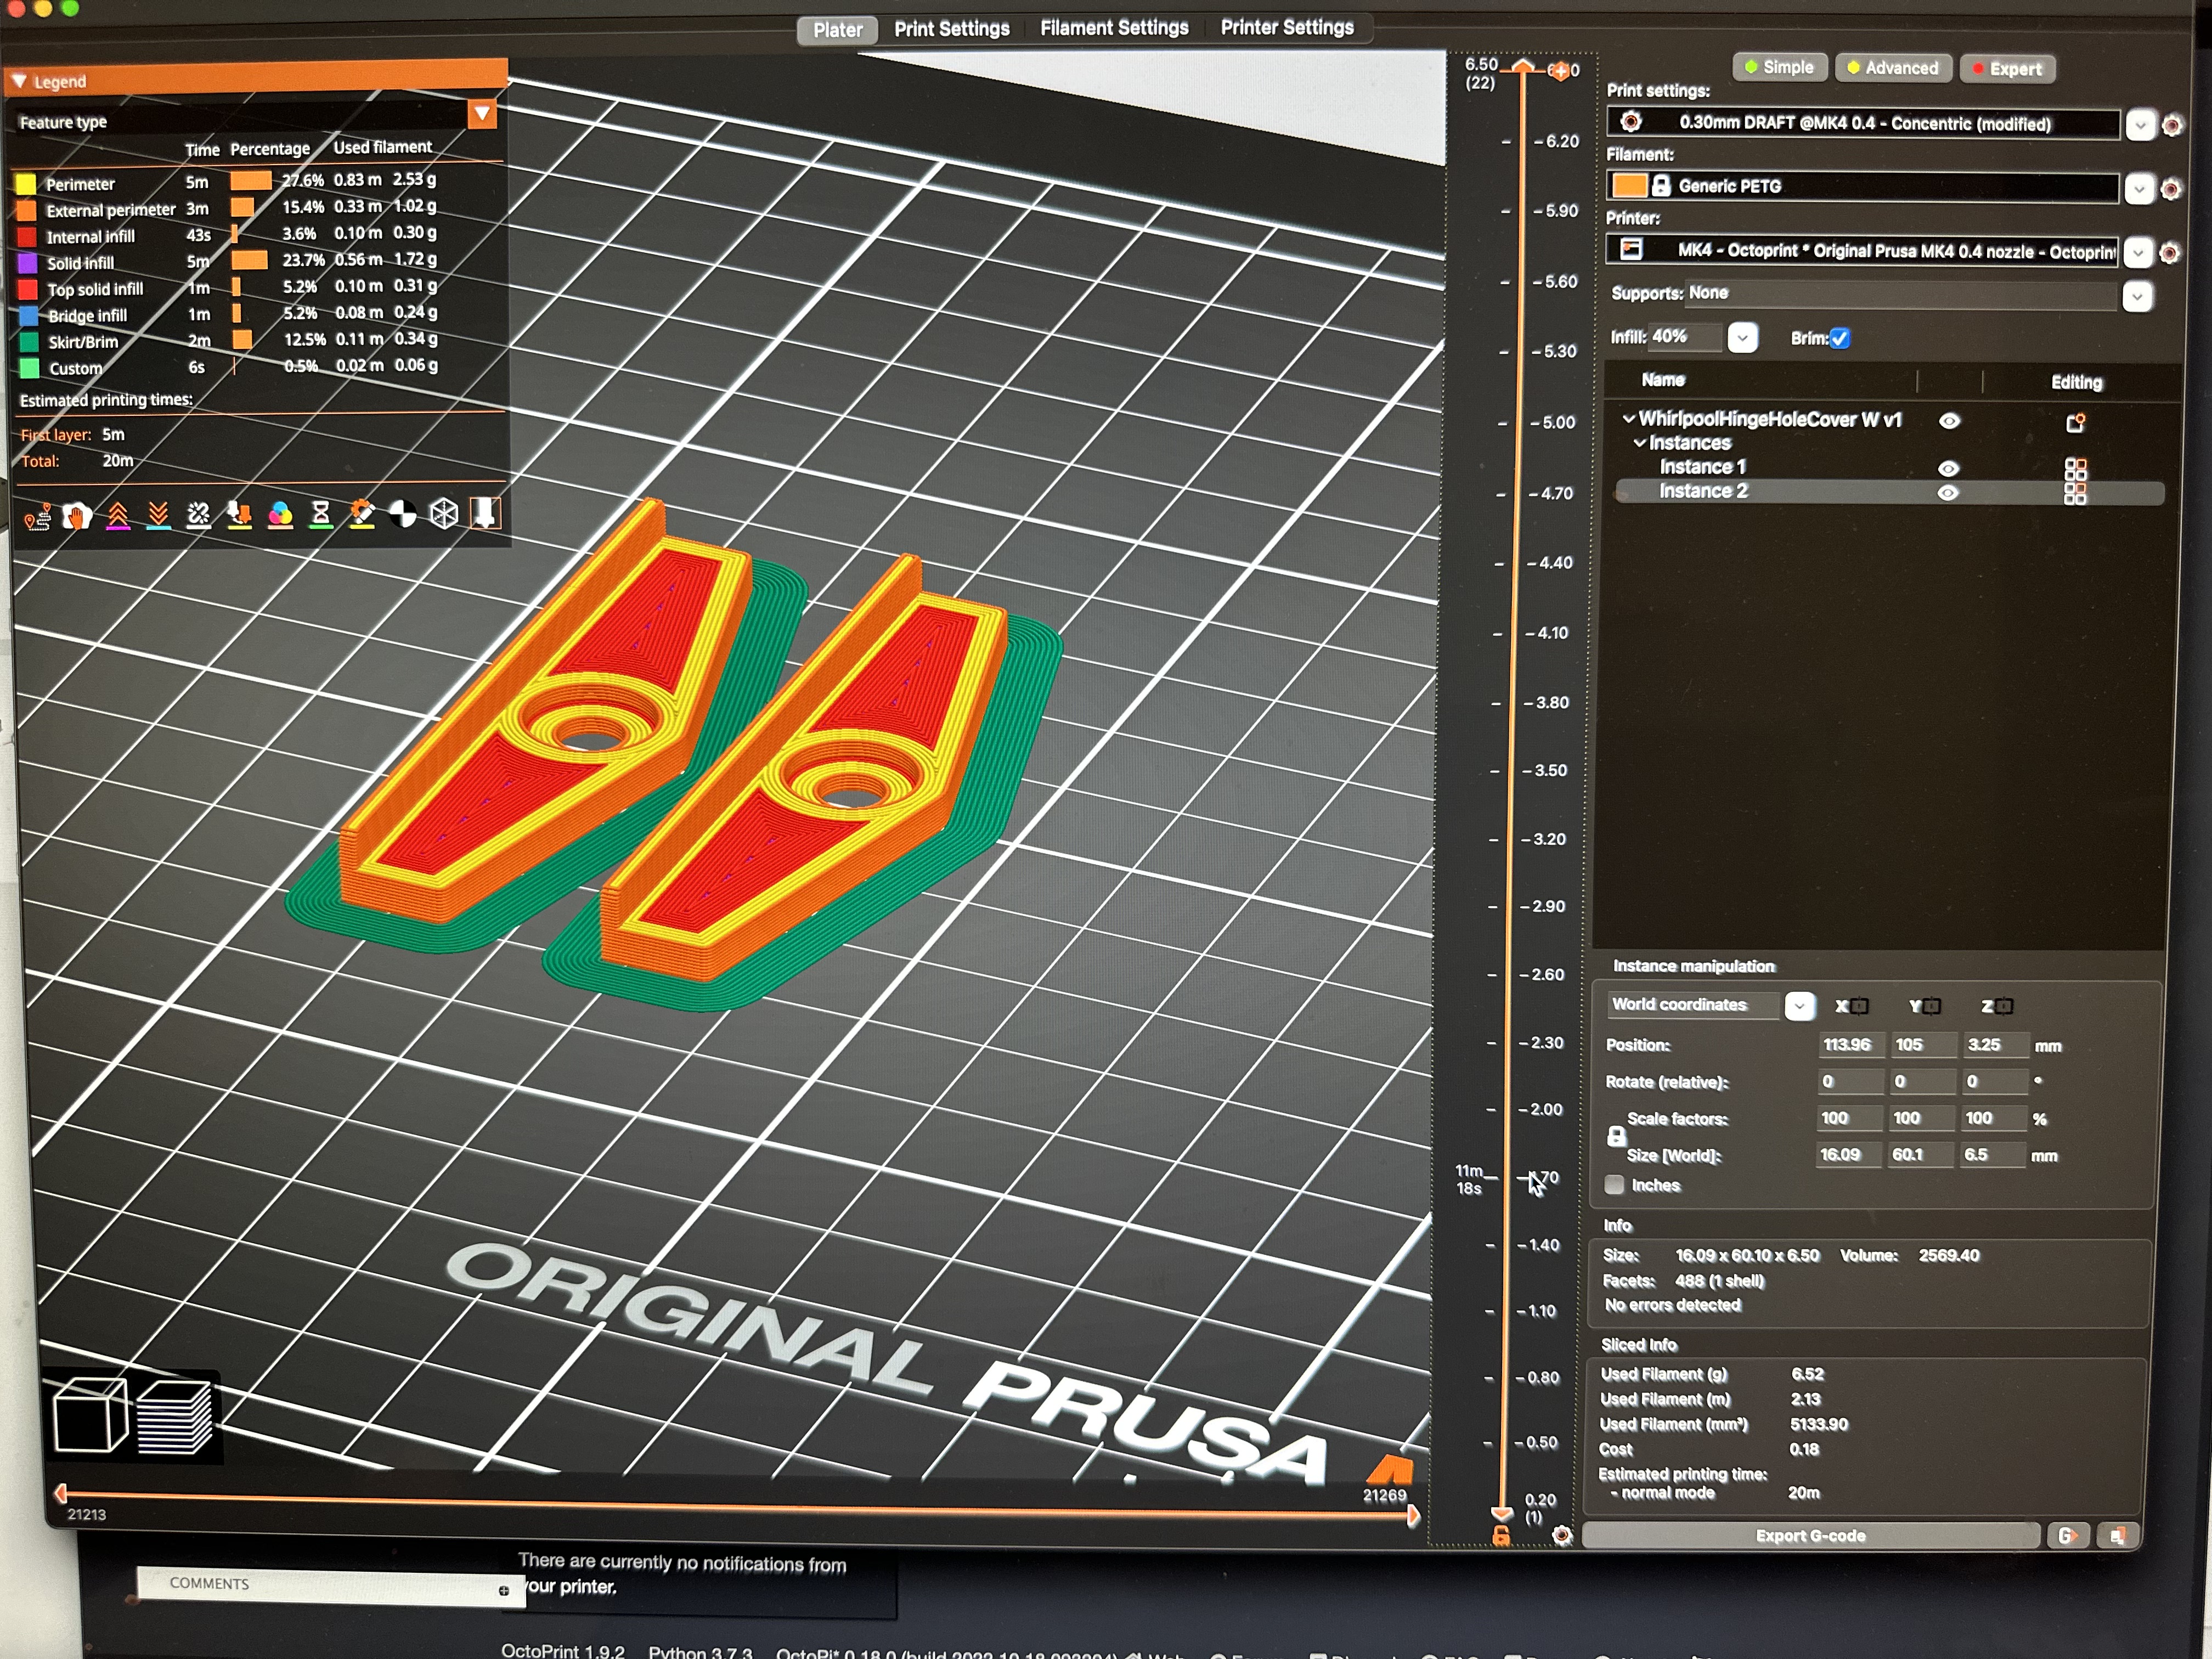The image size is (2212, 1659).
Task: Switch to 3D editor view cube icon
Action: point(89,1414)
